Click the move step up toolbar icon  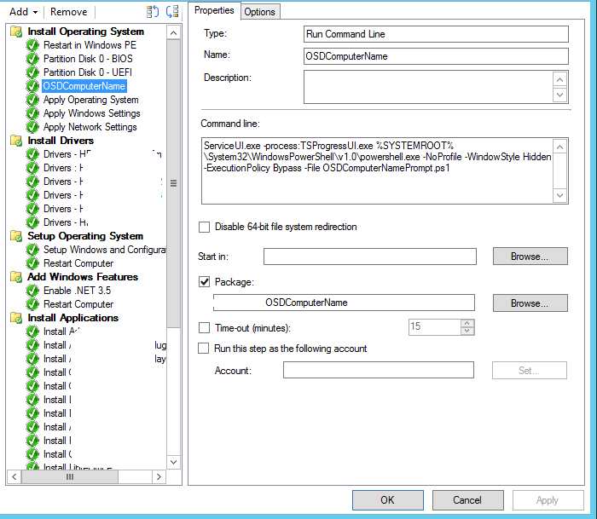(153, 12)
